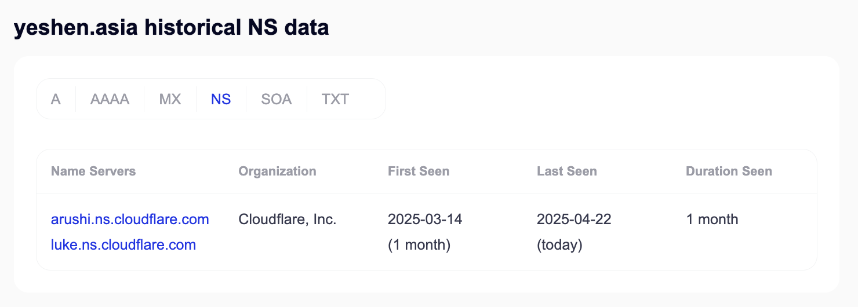Click the yeshen.asia historical NS data heading
This screenshot has height=307, width=858.
(x=172, y=27)
